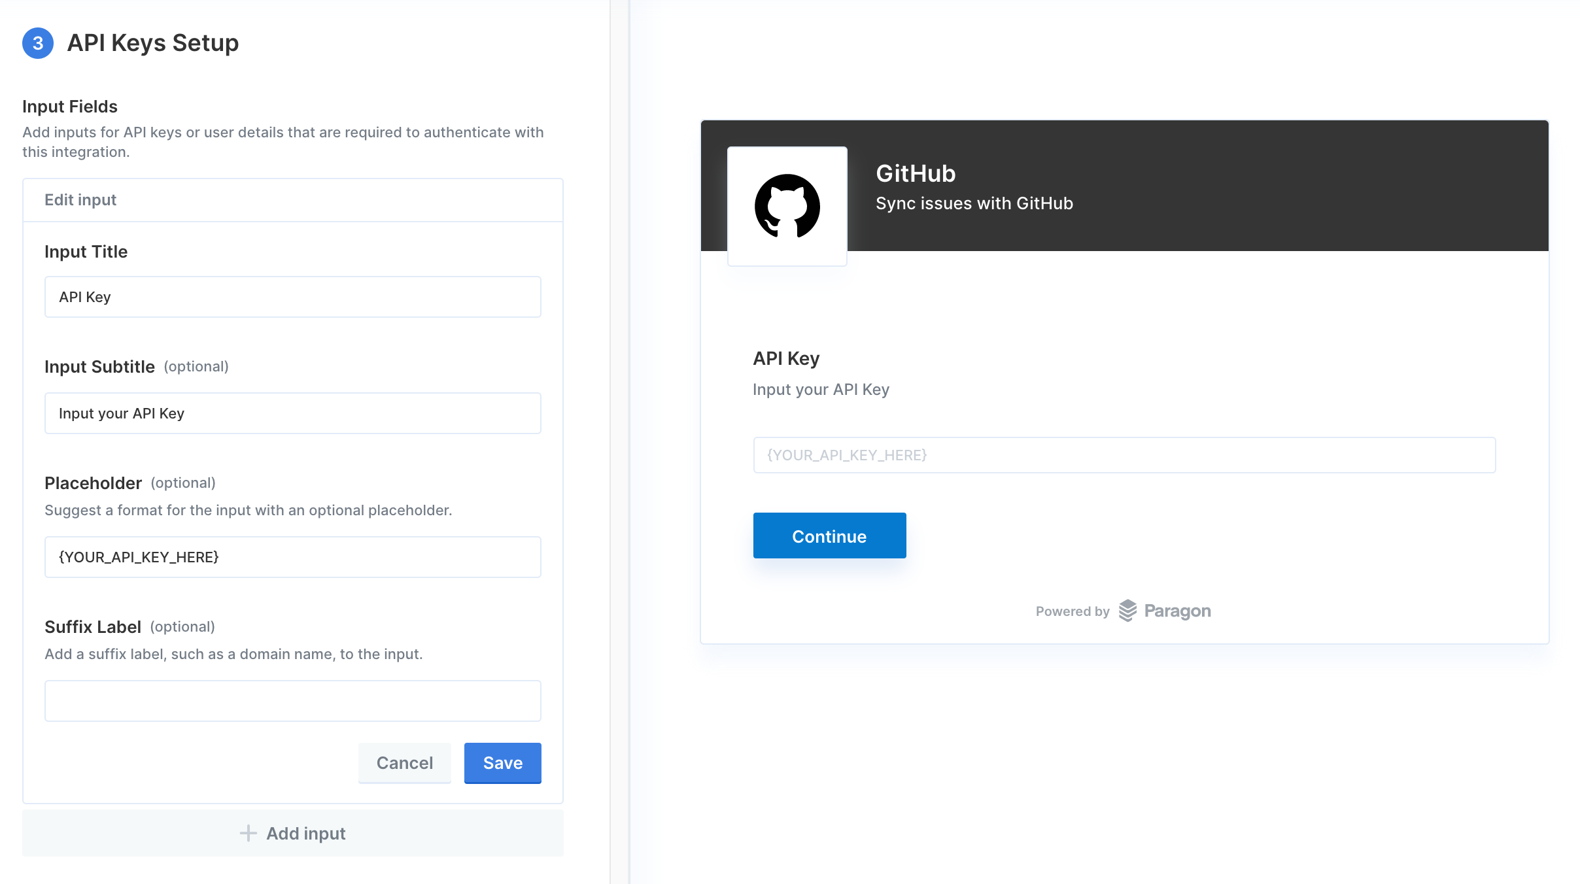1580x884 pixels.
Task: Focus the Input Title field
Action: tap(293, 297)
